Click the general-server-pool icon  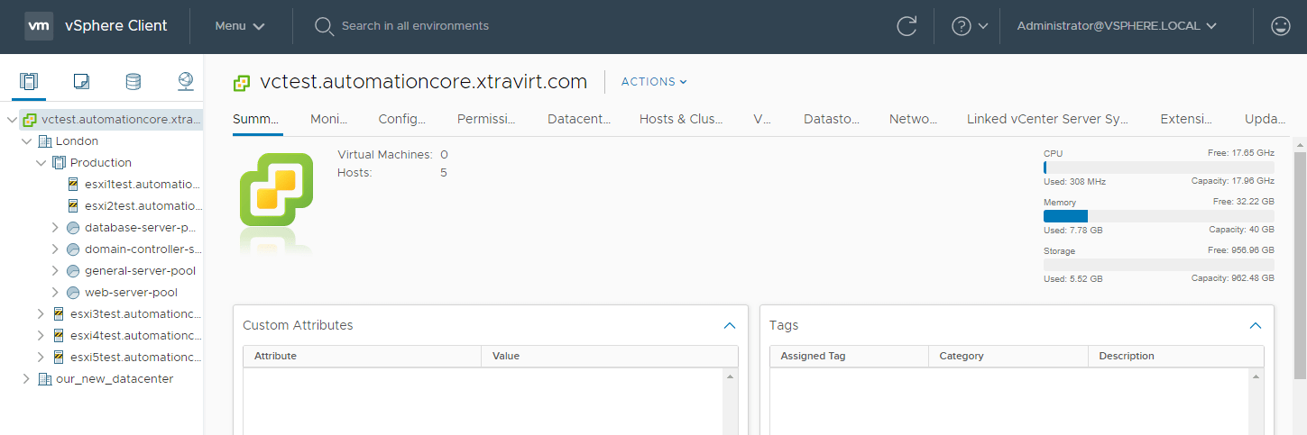(x=74, y=271)
